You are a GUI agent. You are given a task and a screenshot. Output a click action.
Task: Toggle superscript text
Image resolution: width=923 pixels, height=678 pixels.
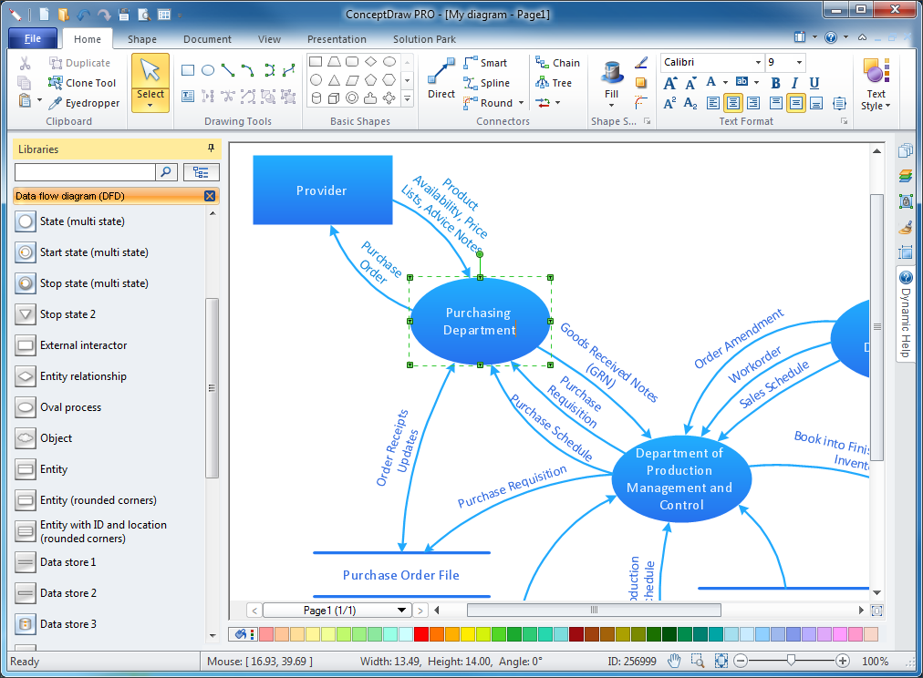(x=669, y=104)
